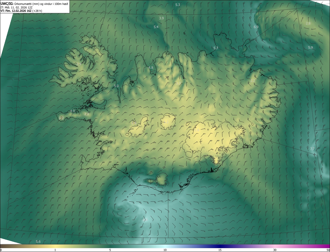This screenshot has width=330, height=252.
Task: Click the 1.0 value label on the large glacier
Action: (x=197, y=130)
